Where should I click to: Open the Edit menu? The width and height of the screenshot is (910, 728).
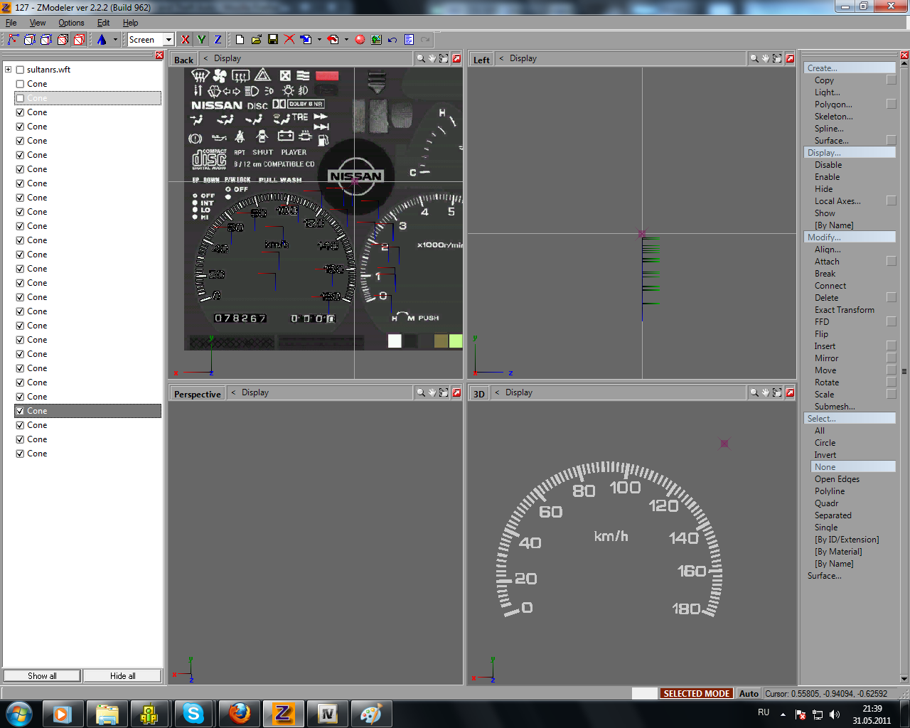(x=104, y=23)
